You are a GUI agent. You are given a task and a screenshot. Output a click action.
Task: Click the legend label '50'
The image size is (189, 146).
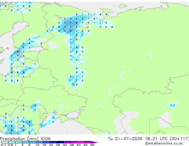coord(92,145)
